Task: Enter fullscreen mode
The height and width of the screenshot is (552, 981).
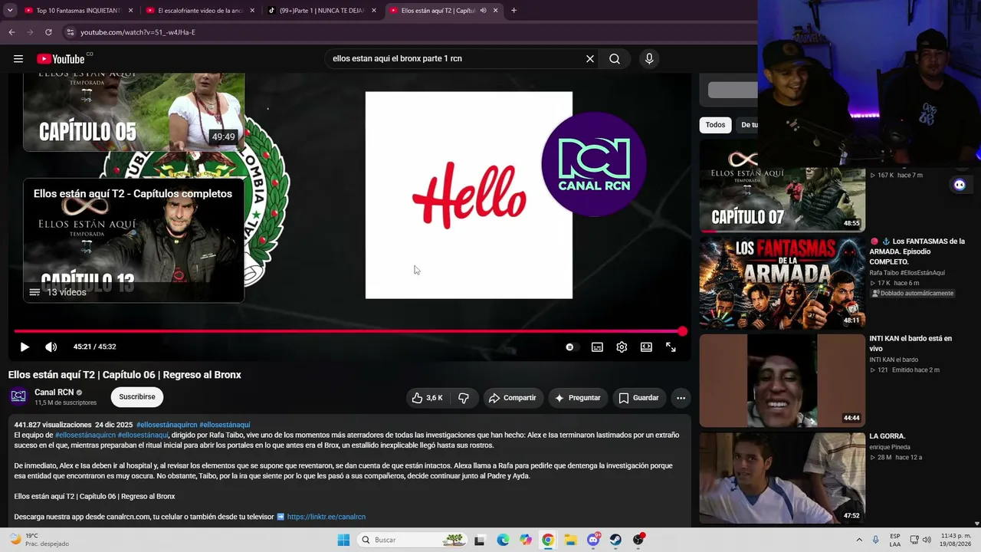Action: pyautogui.click(x=671, y=347)
